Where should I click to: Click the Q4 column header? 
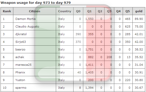[118, 11]
